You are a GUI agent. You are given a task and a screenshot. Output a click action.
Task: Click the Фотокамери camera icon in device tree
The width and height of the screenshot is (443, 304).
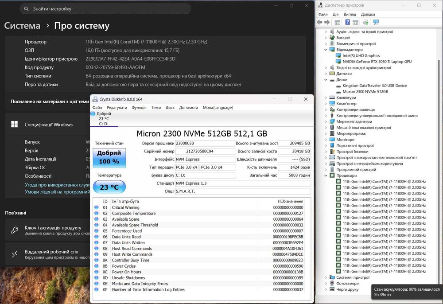(332, 283)
